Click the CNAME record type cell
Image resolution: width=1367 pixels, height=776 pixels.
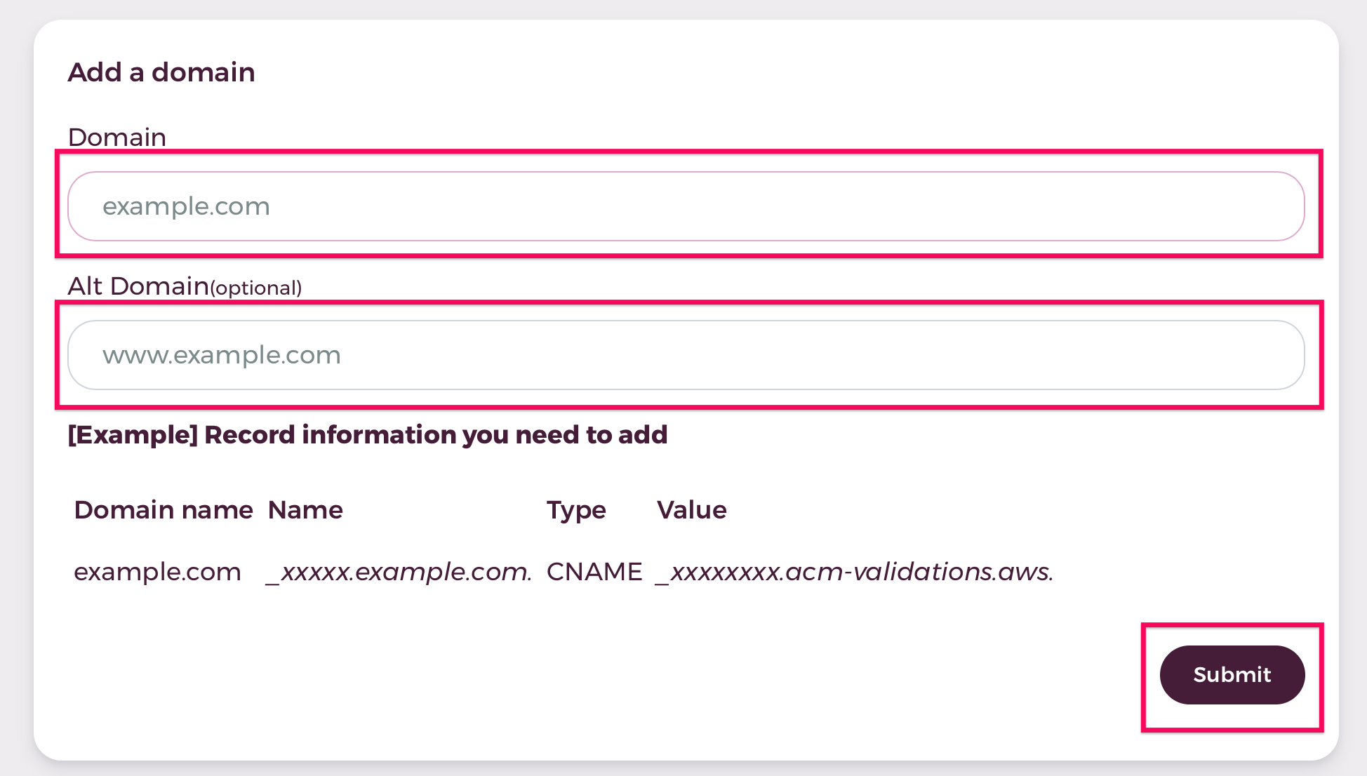pyautogui.click(x=594, y=572)
